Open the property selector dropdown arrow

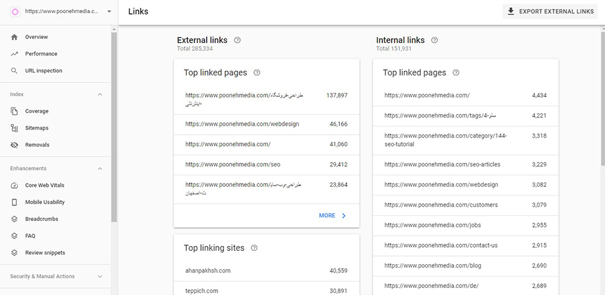click(x=109, y=11)
